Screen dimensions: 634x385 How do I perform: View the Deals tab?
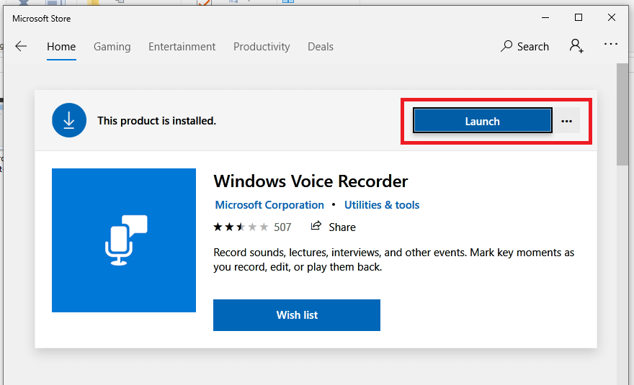[320, 47]
